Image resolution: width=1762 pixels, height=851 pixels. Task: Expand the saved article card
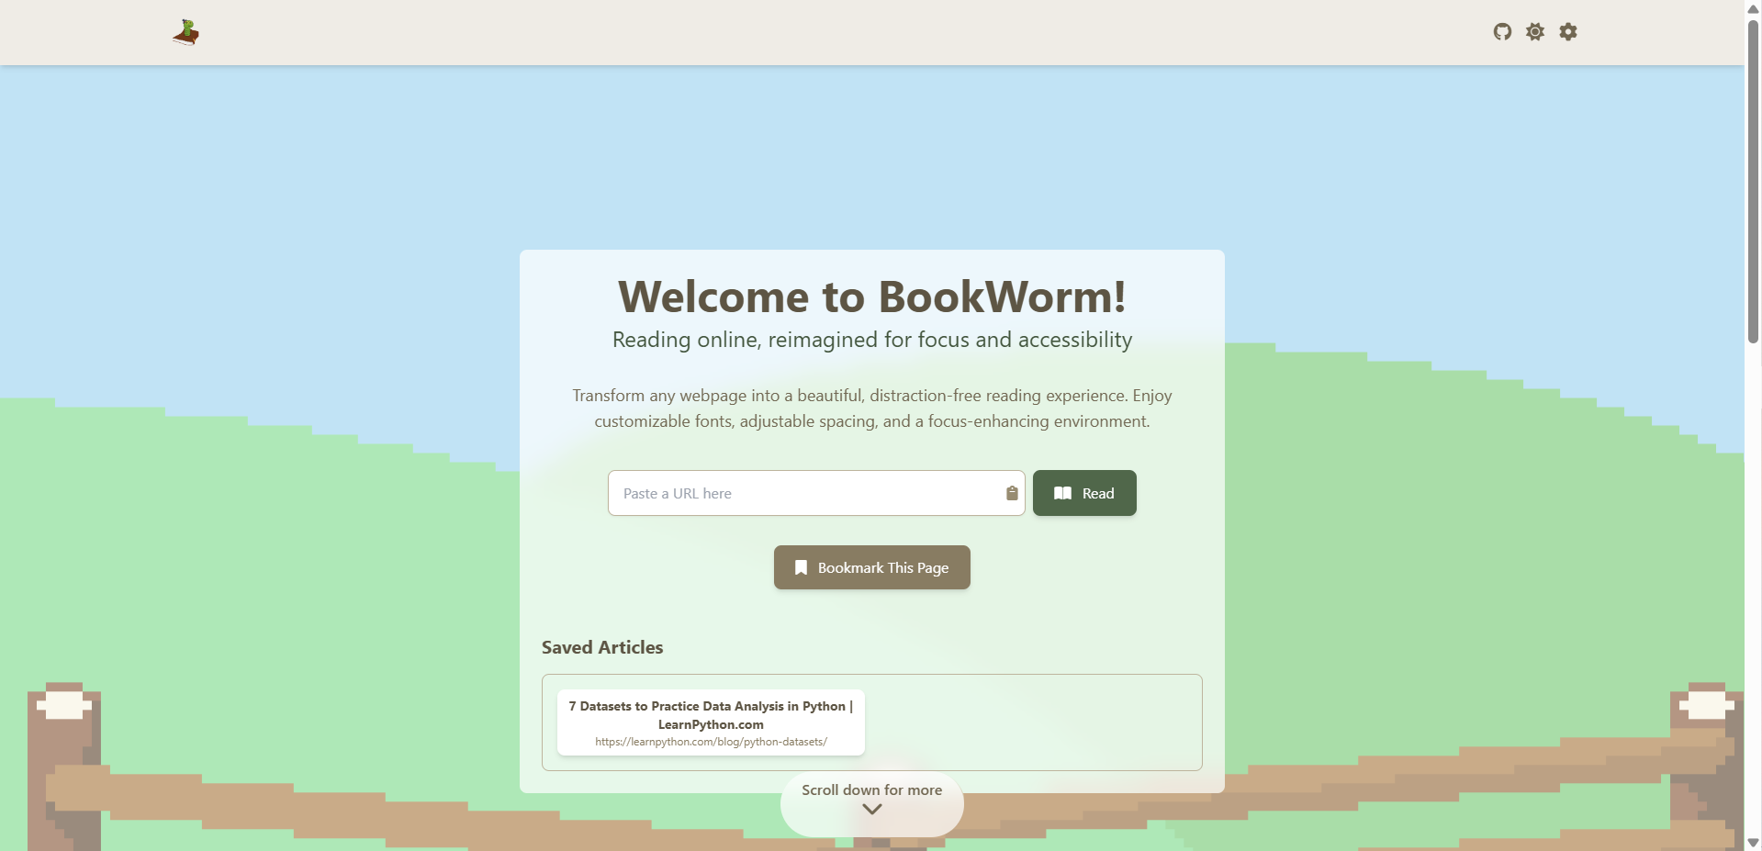[710, 722]
